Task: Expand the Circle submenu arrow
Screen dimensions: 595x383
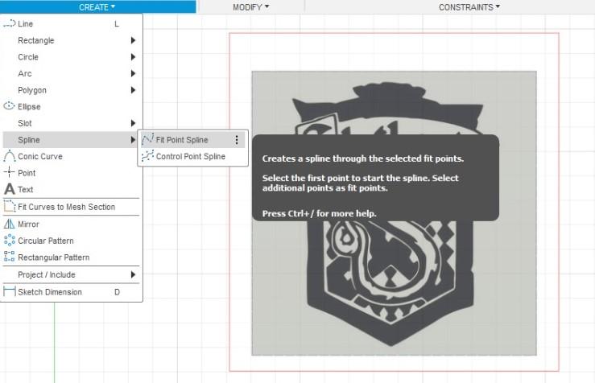Action: [x=133, y=57]
